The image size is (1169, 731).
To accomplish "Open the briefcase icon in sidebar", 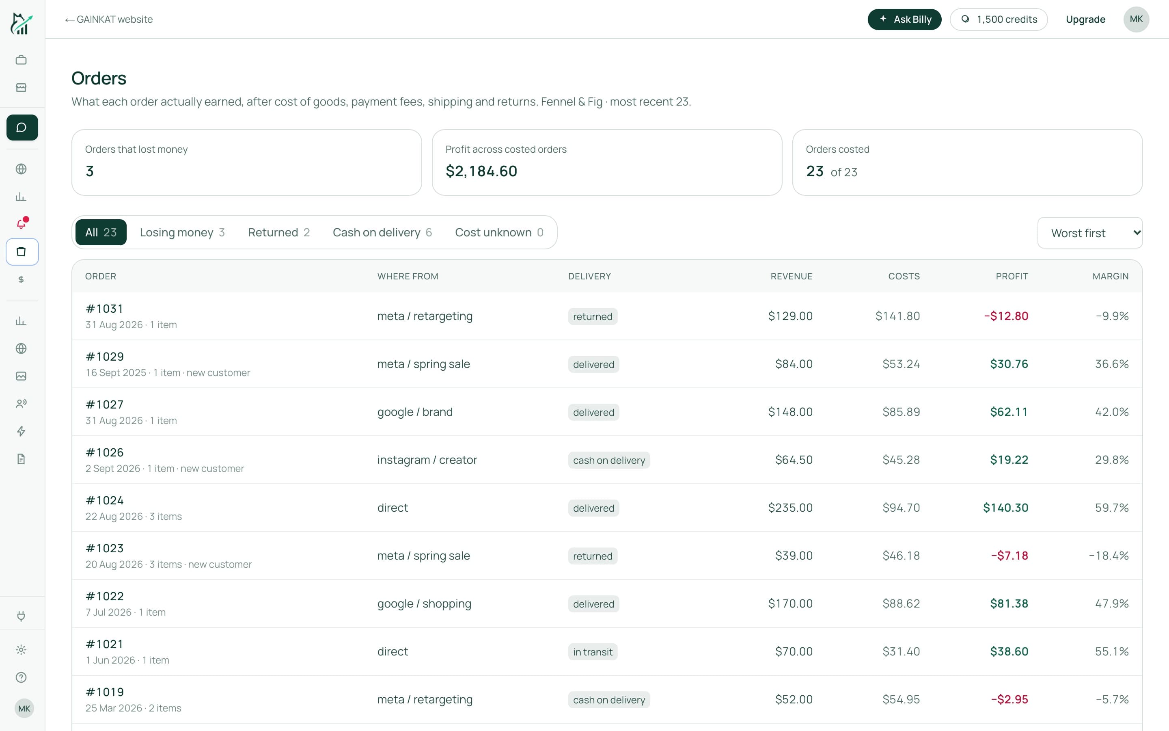I will click(21, 60).
